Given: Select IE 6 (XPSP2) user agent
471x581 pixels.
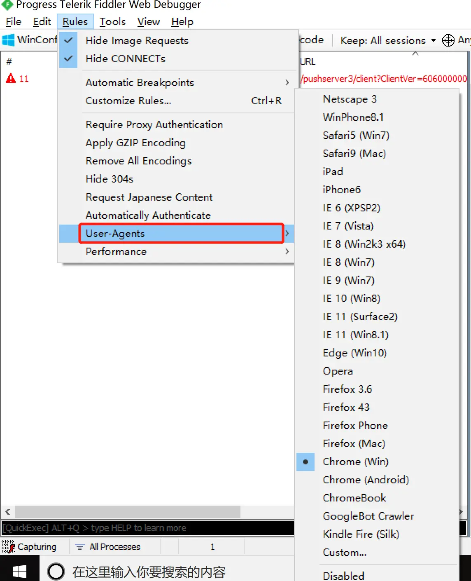Looking at the screenshot, I should 377,208.
